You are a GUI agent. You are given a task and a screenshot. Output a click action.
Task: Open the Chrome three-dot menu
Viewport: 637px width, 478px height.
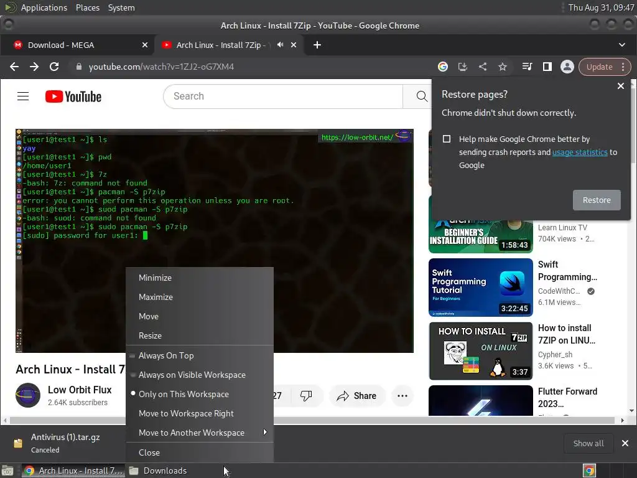[623, 67]
